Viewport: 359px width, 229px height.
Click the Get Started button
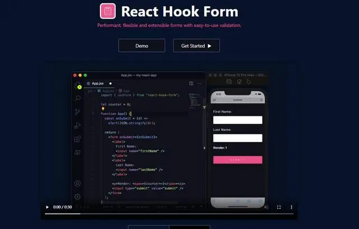pos(196,46)
